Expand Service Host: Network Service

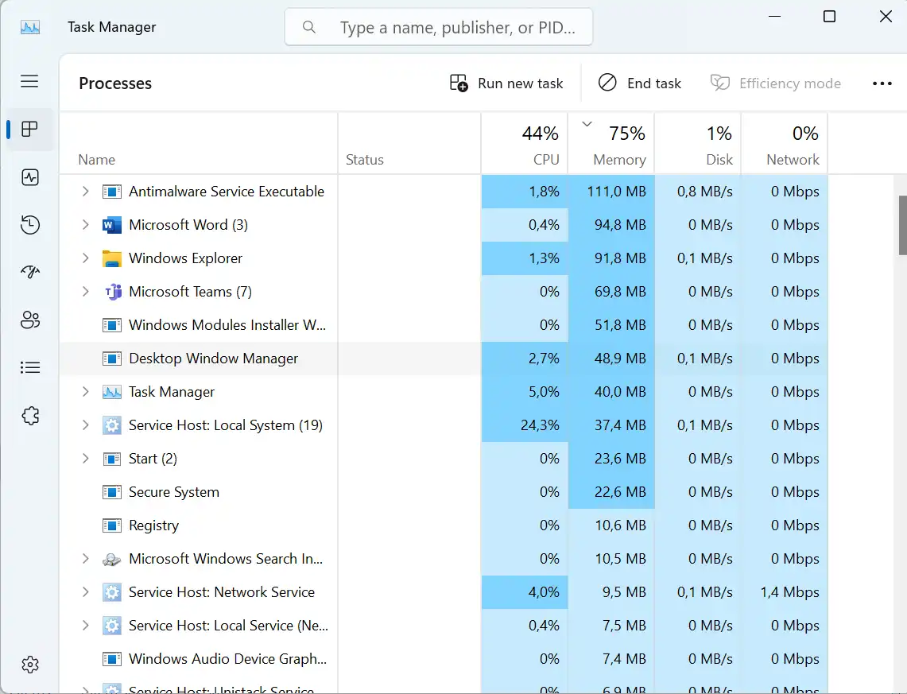coord(86,593)
